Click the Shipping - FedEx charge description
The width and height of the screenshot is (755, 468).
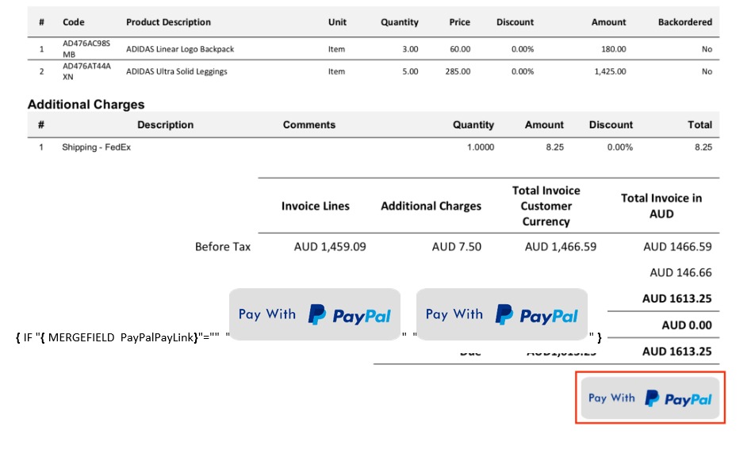tap(96, 147)
